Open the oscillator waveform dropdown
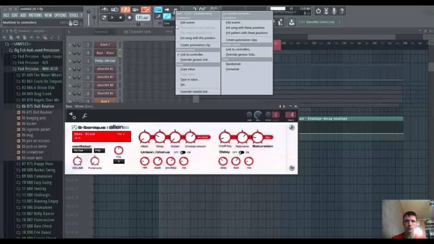434x244 pixels. (82, 151)
